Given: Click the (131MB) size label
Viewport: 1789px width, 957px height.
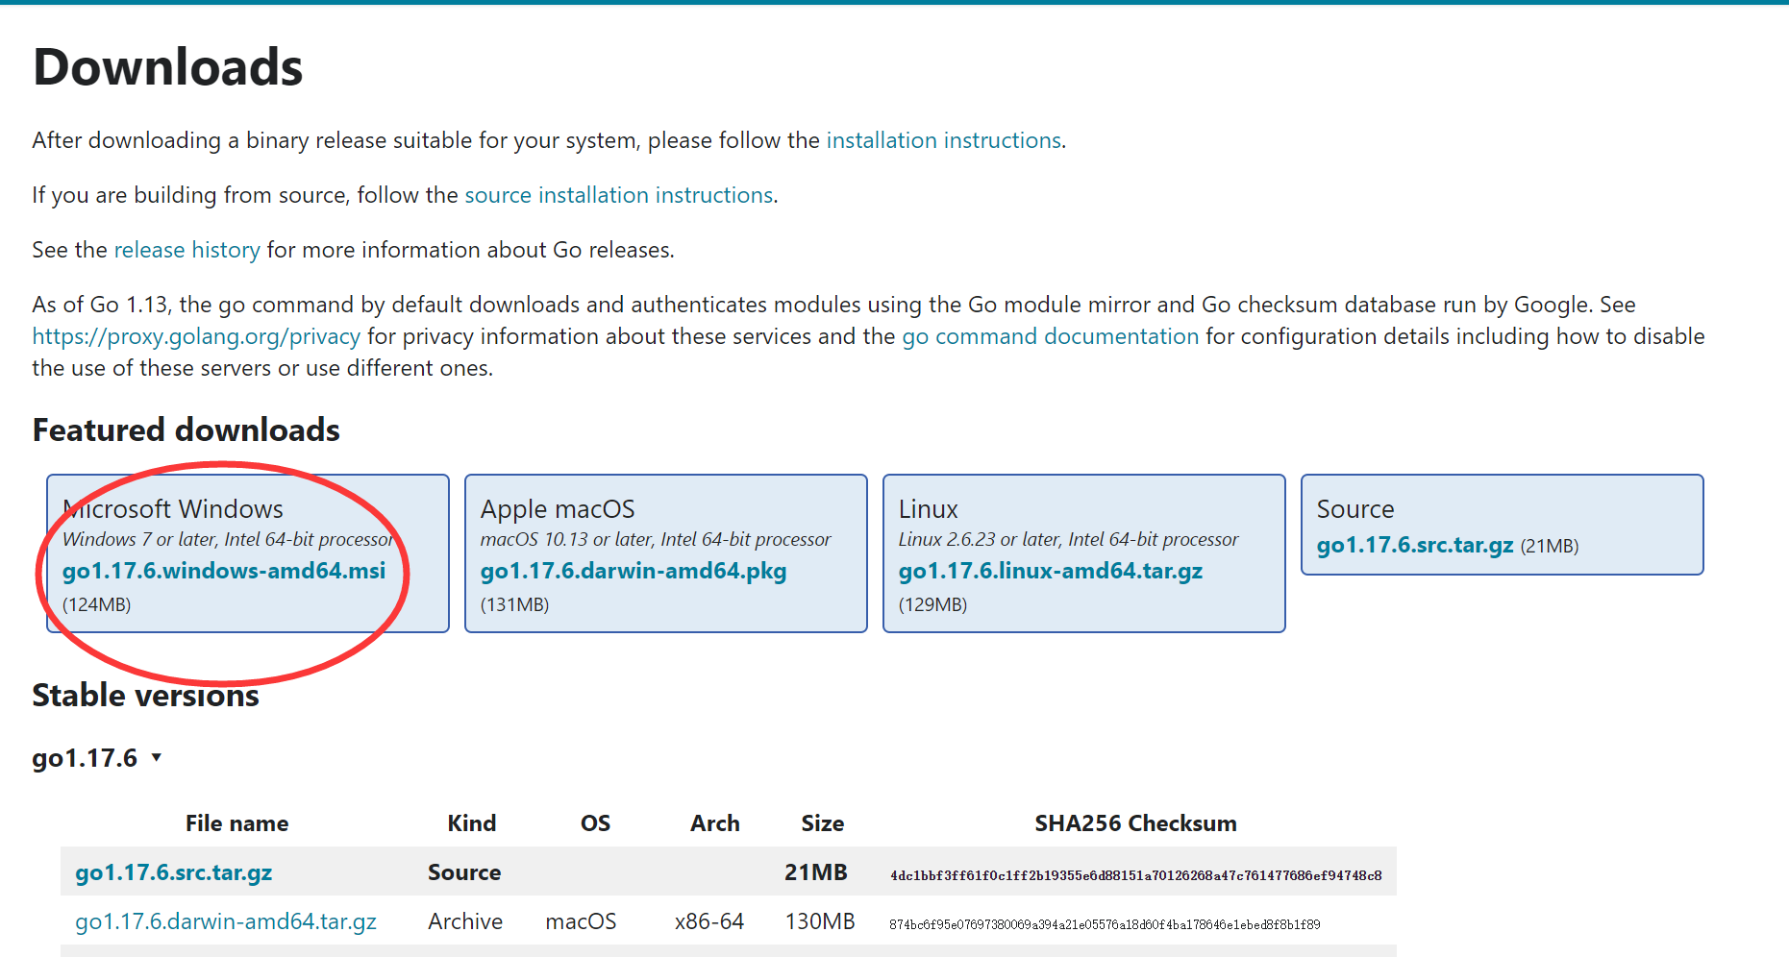Looking at the screenshot, I should click(515, 604).
